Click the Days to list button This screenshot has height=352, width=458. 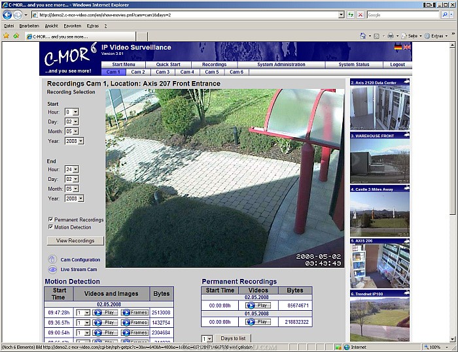coord(233,338)
